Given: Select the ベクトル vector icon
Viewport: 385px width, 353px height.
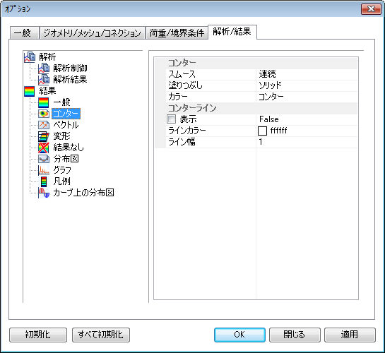Looking at the screenshot, I should click(x=44, y=125).
